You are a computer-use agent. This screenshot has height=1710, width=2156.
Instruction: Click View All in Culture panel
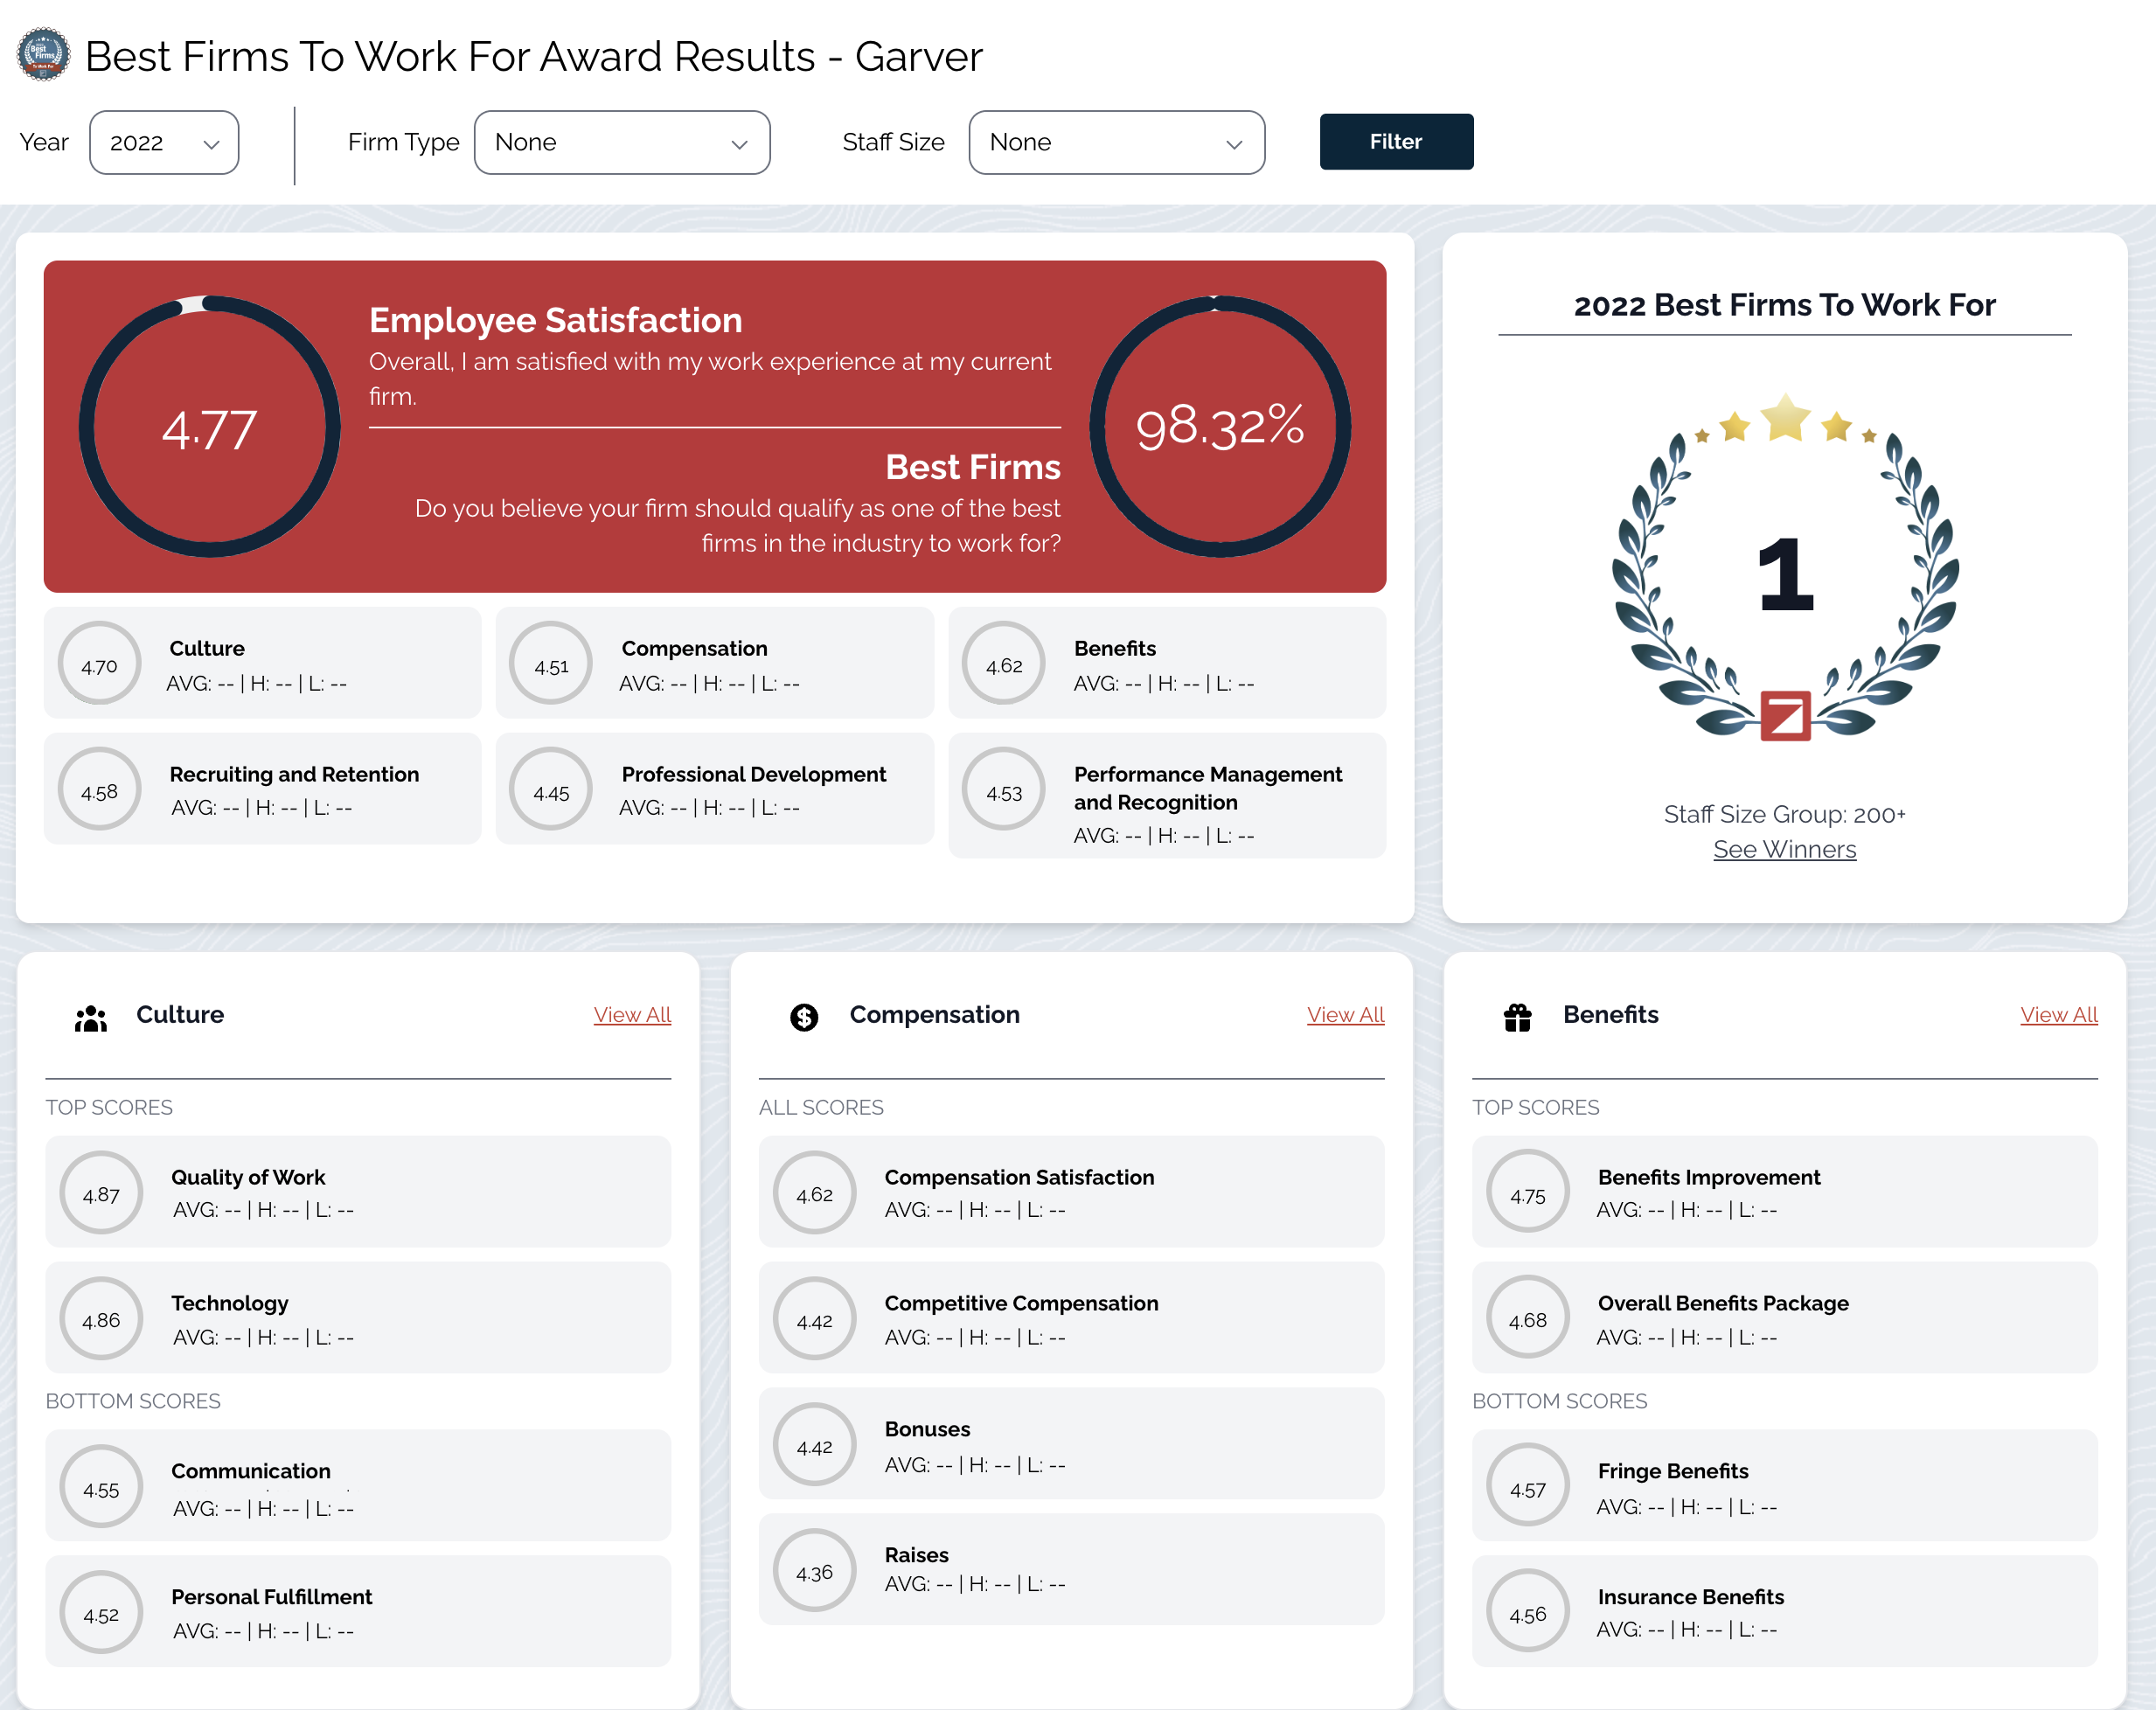632,1014
